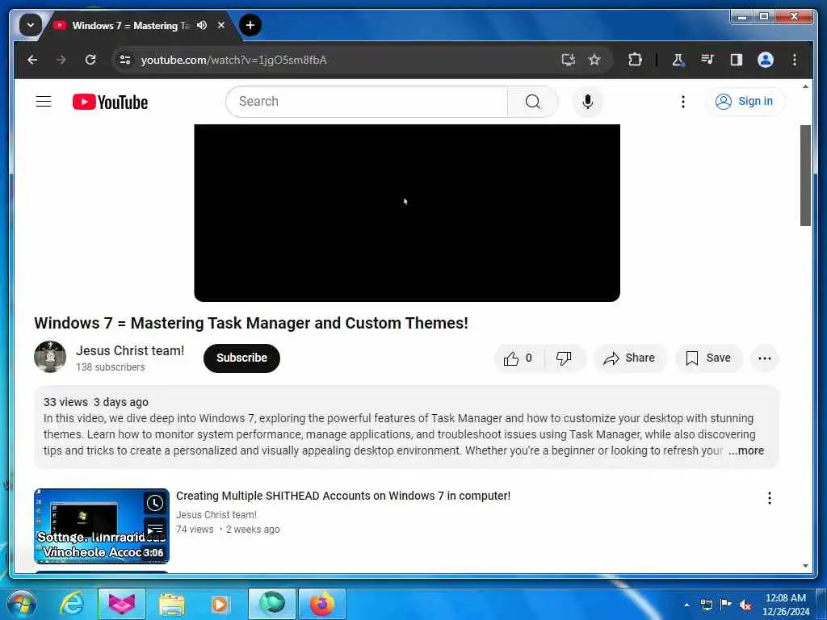
Task: Launch Internet Explorer from taskbar
Action: point(71,604)
